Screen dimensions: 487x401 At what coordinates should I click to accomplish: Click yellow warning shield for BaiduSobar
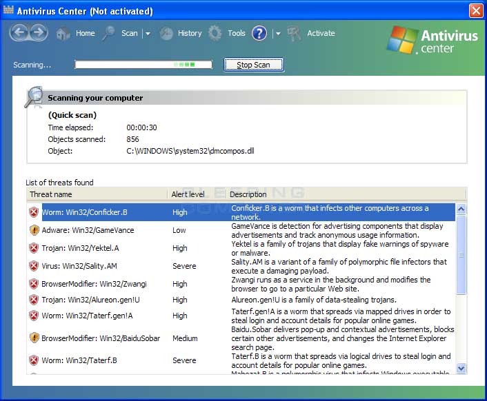[x=34, y=338]
